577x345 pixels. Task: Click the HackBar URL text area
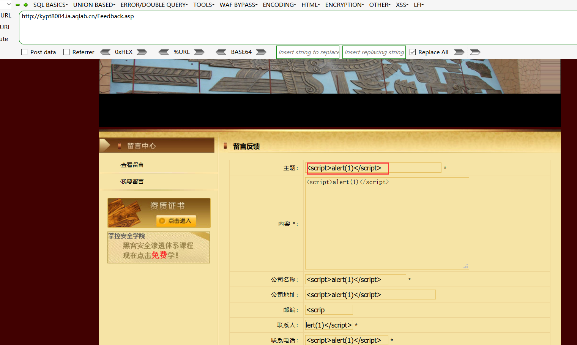click(298, 28)
